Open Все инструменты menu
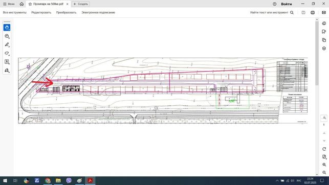The height and width of the screenshot is (185, 329). (x=15, y=13)
